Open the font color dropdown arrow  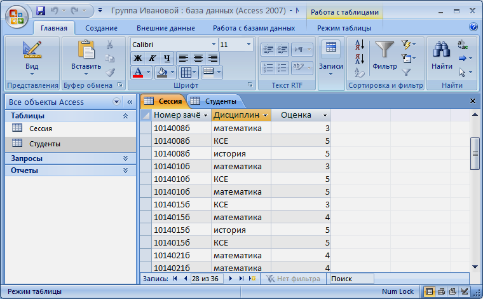148,72
